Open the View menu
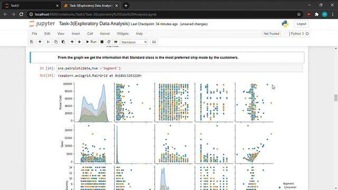 (61, 34)
